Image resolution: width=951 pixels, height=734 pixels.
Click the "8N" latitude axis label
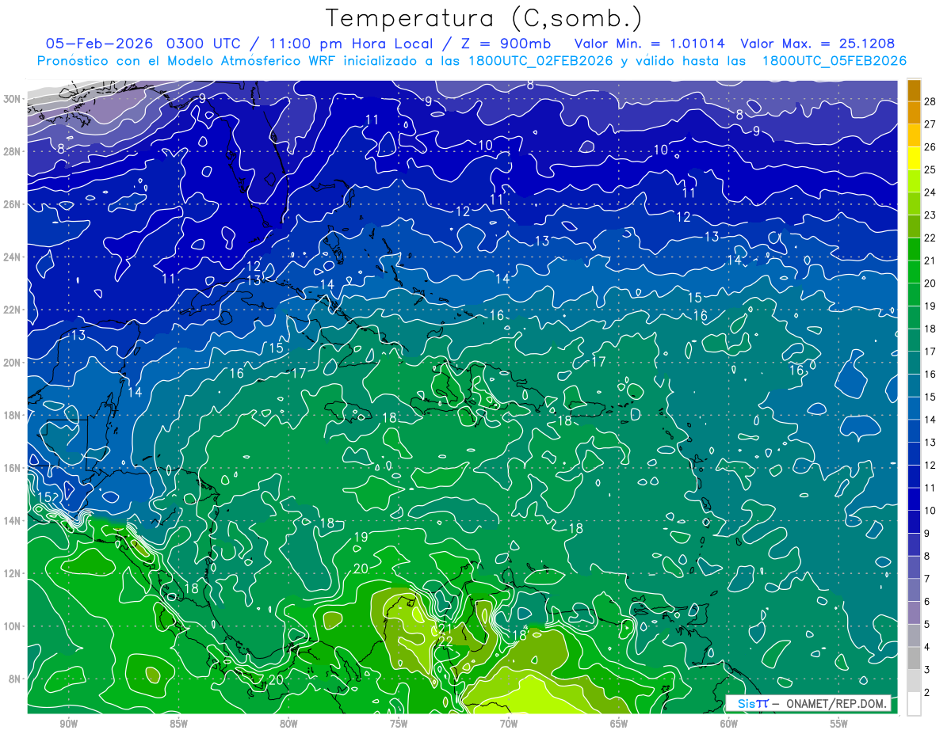coord(16,679)
